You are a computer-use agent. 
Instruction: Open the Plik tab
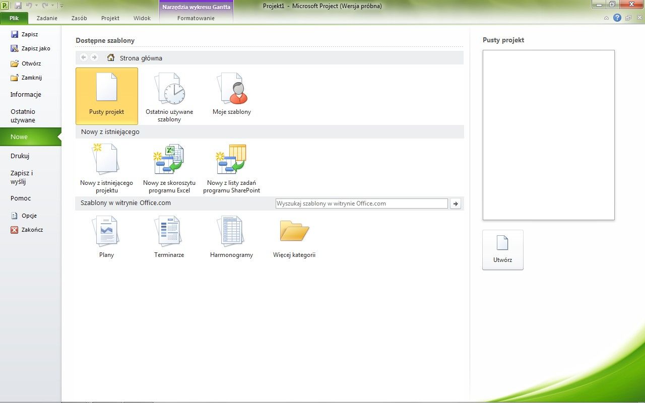click(14, 18)
